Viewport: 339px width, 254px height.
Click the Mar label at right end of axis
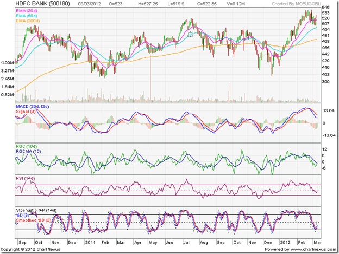pos(317,243)
